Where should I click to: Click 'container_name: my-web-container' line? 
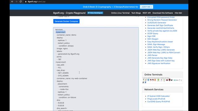click(72, 78)
